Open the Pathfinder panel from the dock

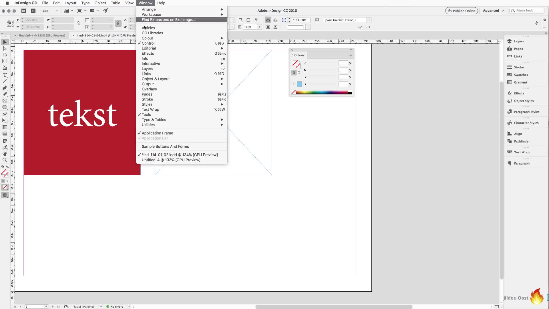click(x=522, y=141)
